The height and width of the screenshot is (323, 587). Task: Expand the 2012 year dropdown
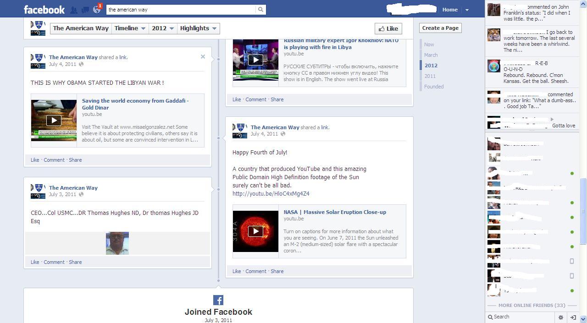click(163, 28)
